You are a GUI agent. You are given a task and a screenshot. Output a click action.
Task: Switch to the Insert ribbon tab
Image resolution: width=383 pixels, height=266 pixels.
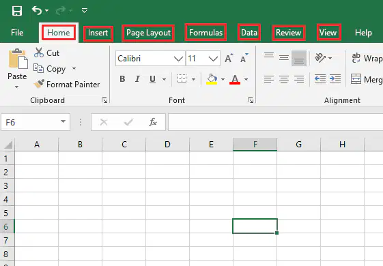98,33
